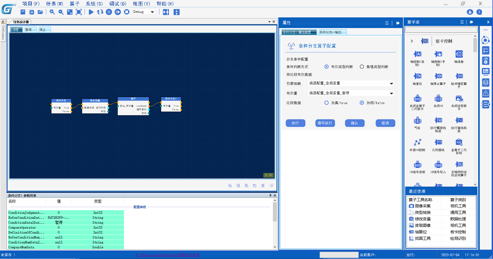Select the IO信号读取 operator icon
The image size is (493, 259).
click(417, 164)
